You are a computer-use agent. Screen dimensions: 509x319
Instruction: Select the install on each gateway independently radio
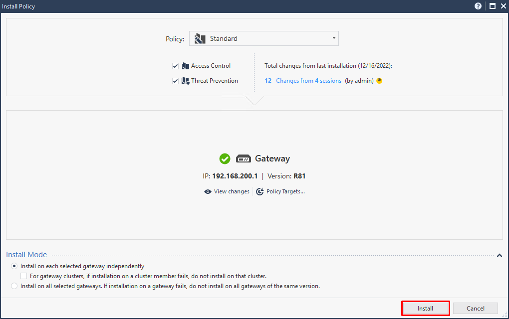[x=14, y=266]
